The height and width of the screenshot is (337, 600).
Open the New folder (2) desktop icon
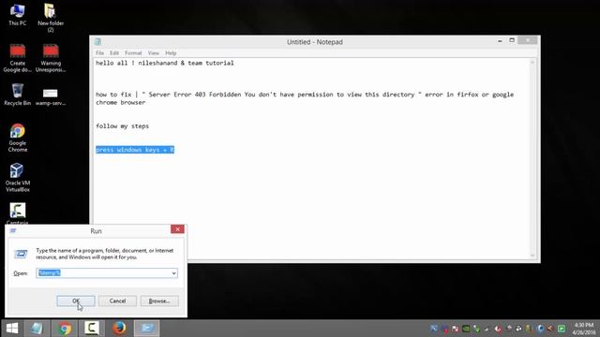(51, 18)
